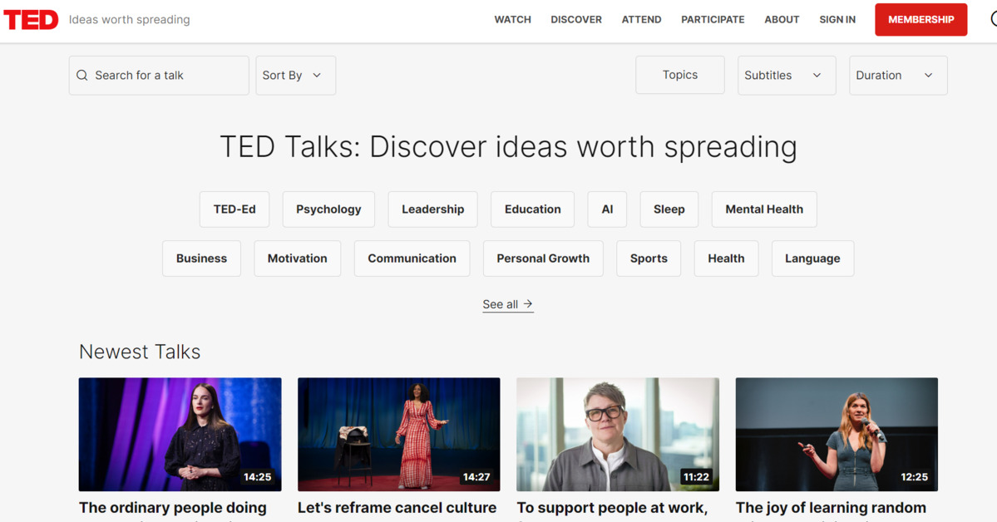Click the red TED logo
Image resolution: width=997 pixels, height=522 pixels.
point(31,20)
